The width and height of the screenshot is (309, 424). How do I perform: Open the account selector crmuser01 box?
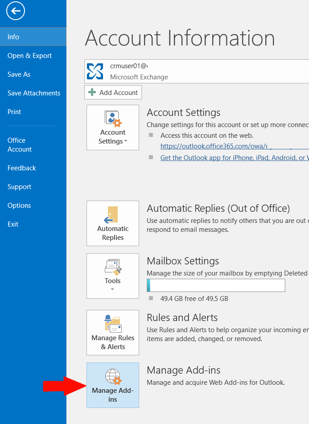pyautogui.click(x=196, y=71)
